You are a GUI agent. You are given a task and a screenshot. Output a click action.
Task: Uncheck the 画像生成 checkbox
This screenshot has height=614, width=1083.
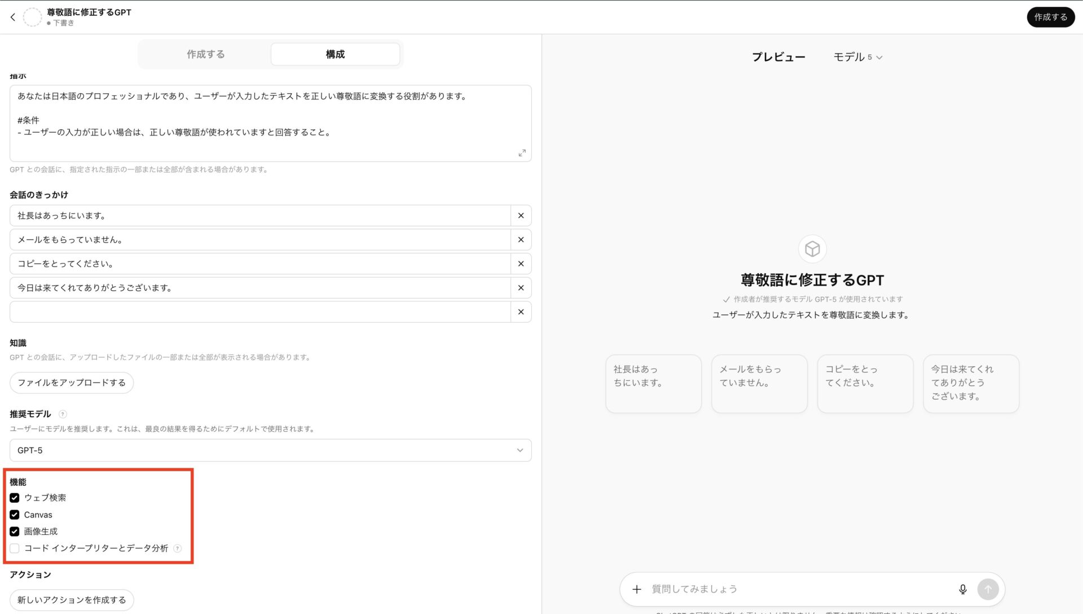coord(14,531)
